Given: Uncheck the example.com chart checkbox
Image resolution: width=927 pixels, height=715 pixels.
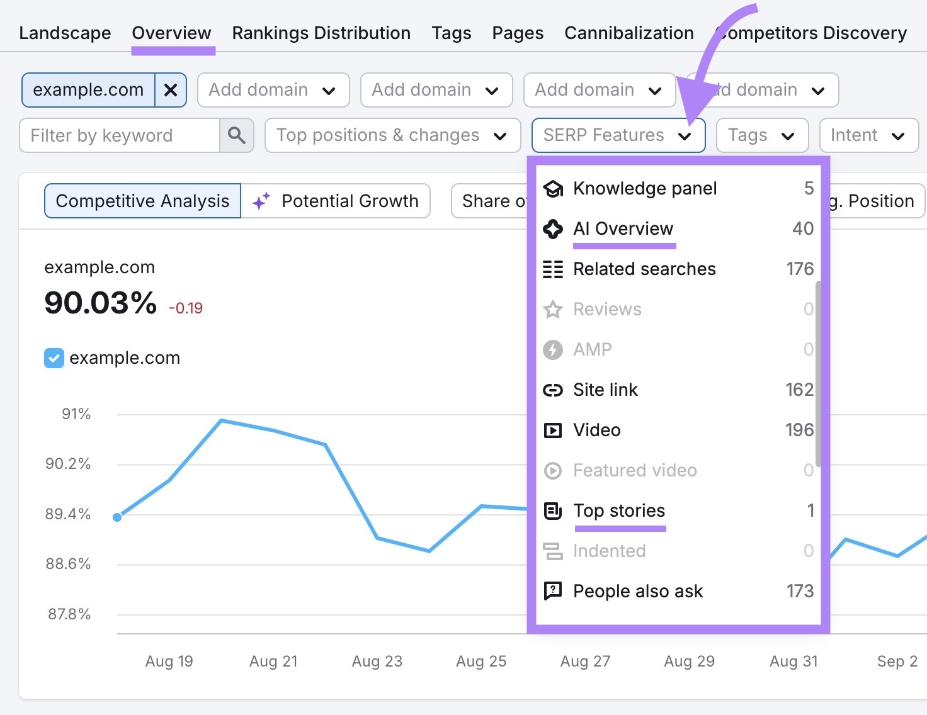Looking at the screenshot, I should [54, 357].
